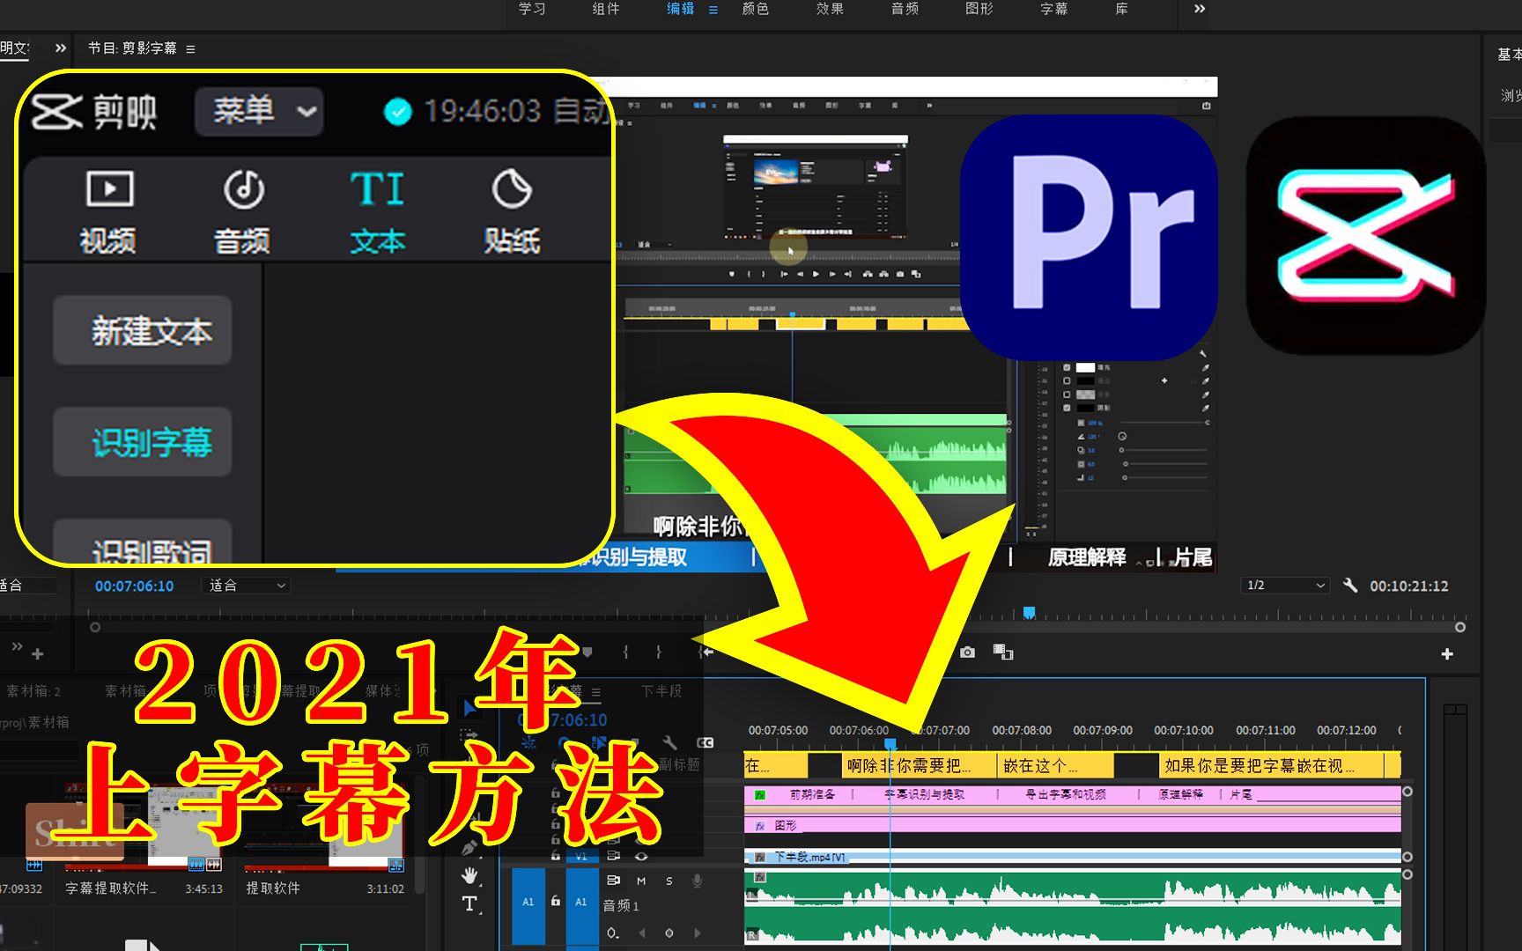
Task: Click right zoom handle of program scrollbar
Action: 1459,628
